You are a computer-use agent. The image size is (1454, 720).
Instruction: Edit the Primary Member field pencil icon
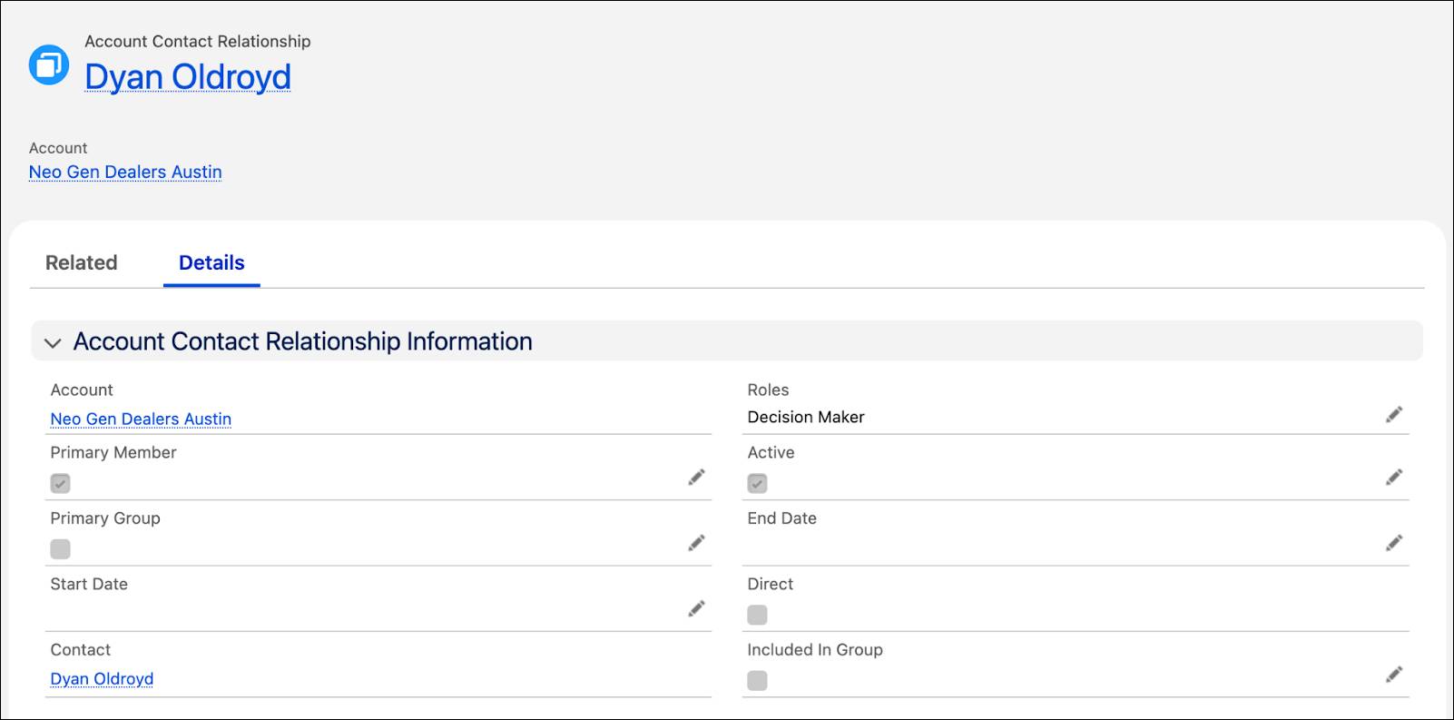(x=696, y=478)
